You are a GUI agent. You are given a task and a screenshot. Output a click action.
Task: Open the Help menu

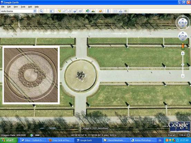(x=37, y=7)
